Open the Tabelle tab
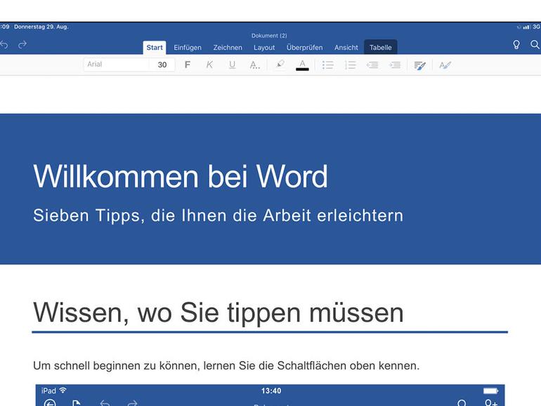Image resolution: width=541 pixels, height=406 pixels. [x=381, y=47]
